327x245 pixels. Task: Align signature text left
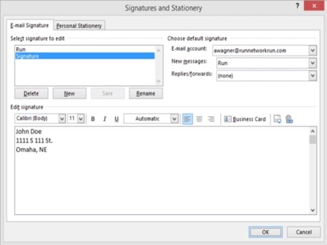188,119
